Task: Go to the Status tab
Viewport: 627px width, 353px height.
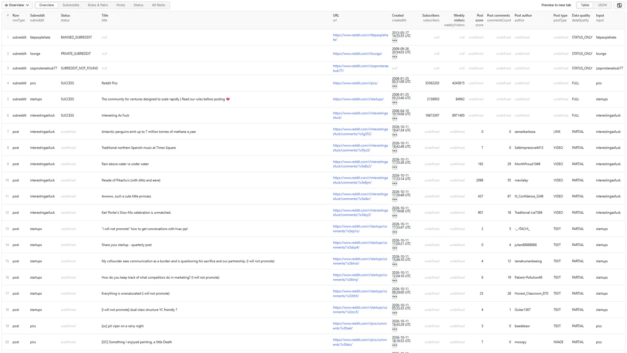Action: 138,5
